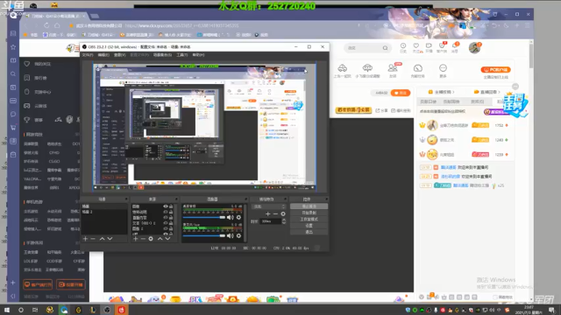Toggle lock on first source item
The height and width of the screenshot is (315, 561).
[171, 206]
